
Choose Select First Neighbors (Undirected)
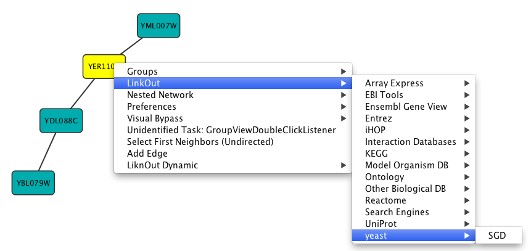tap(200, 142)
